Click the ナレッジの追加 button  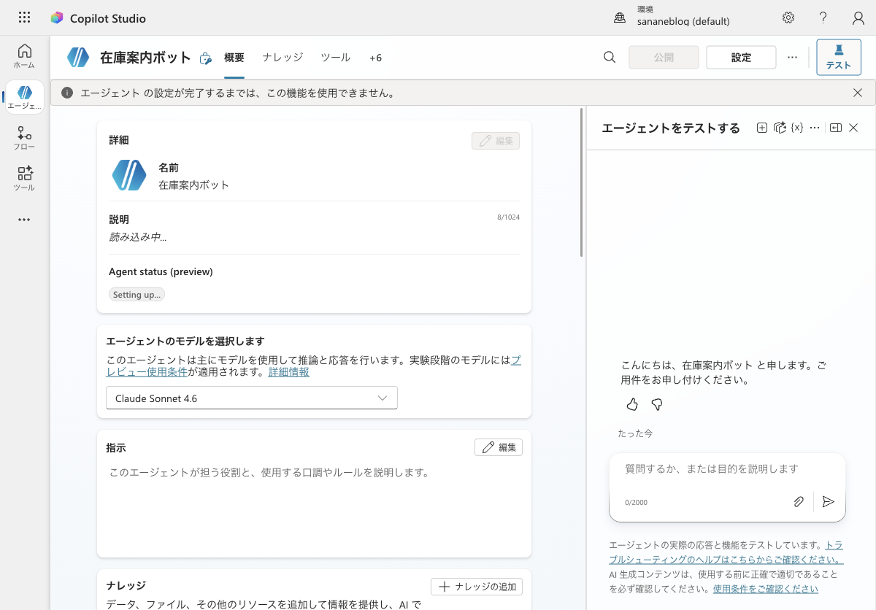pyautogui.click(x=477, y=587)
